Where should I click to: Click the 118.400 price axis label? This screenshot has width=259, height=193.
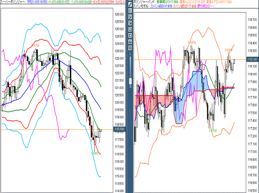point(252,43)
